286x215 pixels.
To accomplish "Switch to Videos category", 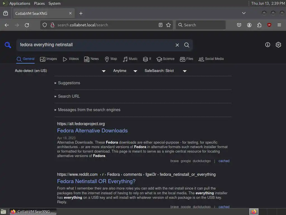I will point(71,59).
